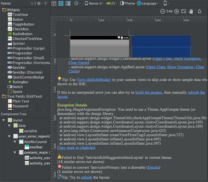The width and height of the screenshot is (208, 182).
Task: Collapse the AppBarLayout node
Action: (x=15, y=142)
